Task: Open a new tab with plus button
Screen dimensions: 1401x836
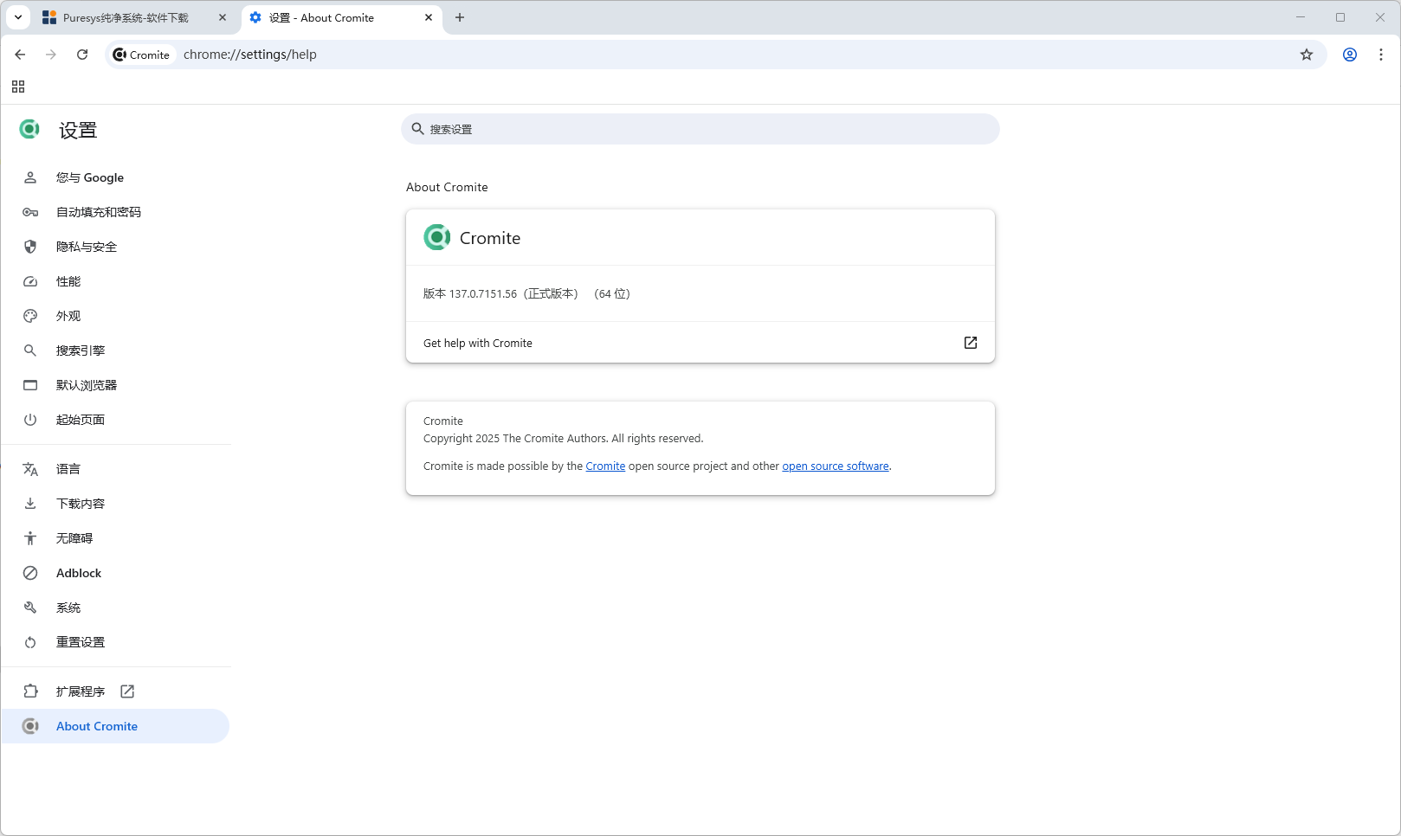Action: tap(460, 17)
